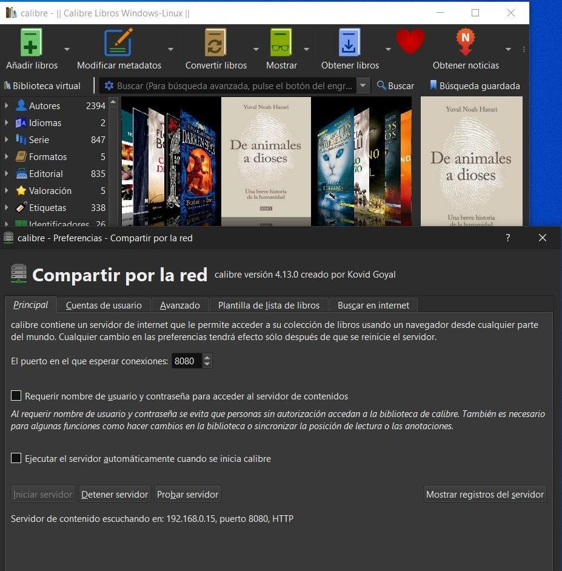Click the Formatos book icon

pyautogui.click(x=21, y=156)
